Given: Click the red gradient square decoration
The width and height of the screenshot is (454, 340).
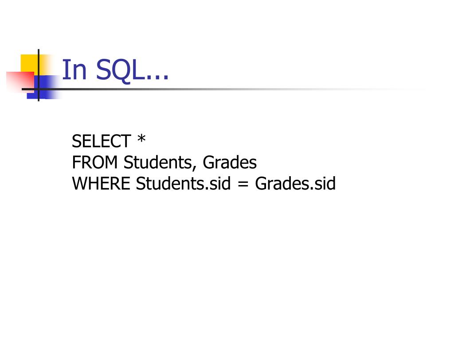Looking at the screenshot, I should pos(20,82).
